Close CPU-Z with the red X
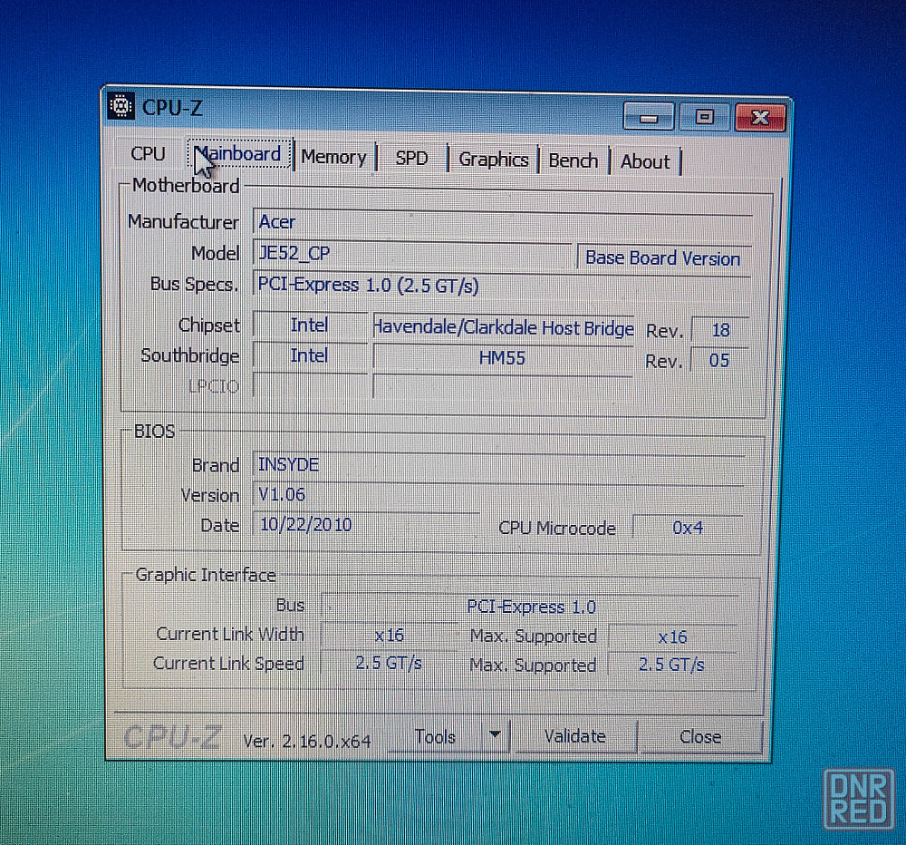Viewport: 906px width, 845px height. click(760, 118)
